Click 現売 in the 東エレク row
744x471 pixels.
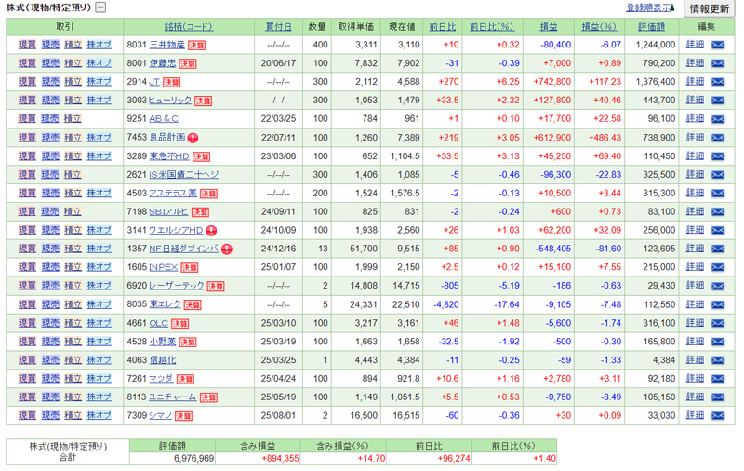[x=50, y=304]
